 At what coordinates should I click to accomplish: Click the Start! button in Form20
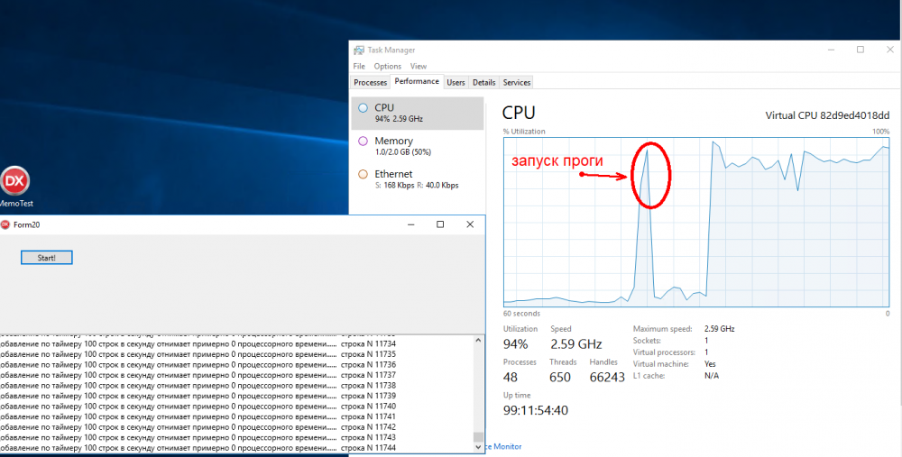point(47,258)
